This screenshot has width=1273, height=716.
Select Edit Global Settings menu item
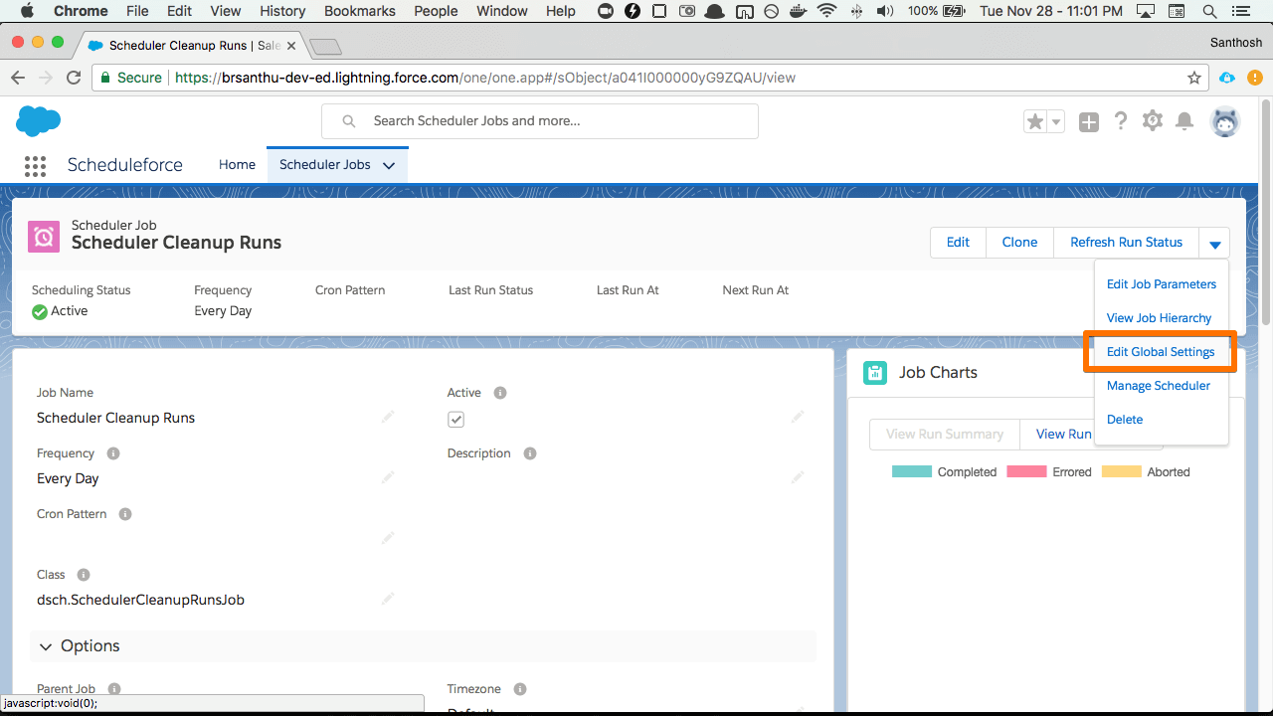1160,352
